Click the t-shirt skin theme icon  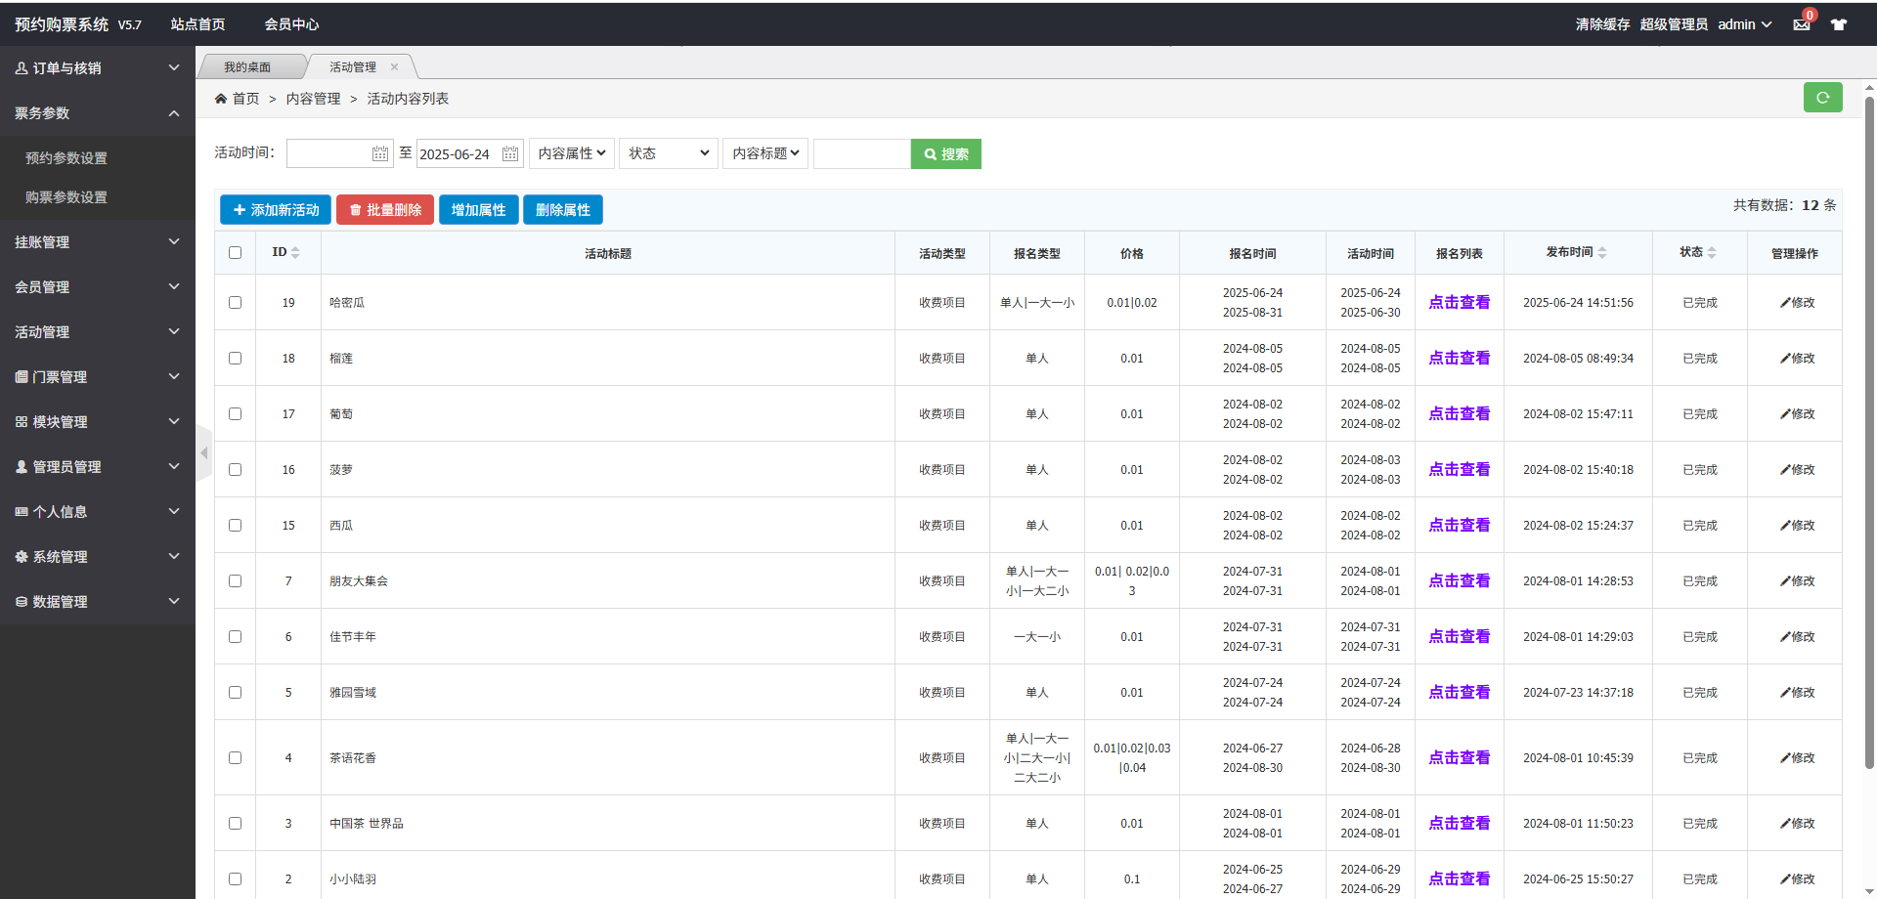pos(1839,24)
